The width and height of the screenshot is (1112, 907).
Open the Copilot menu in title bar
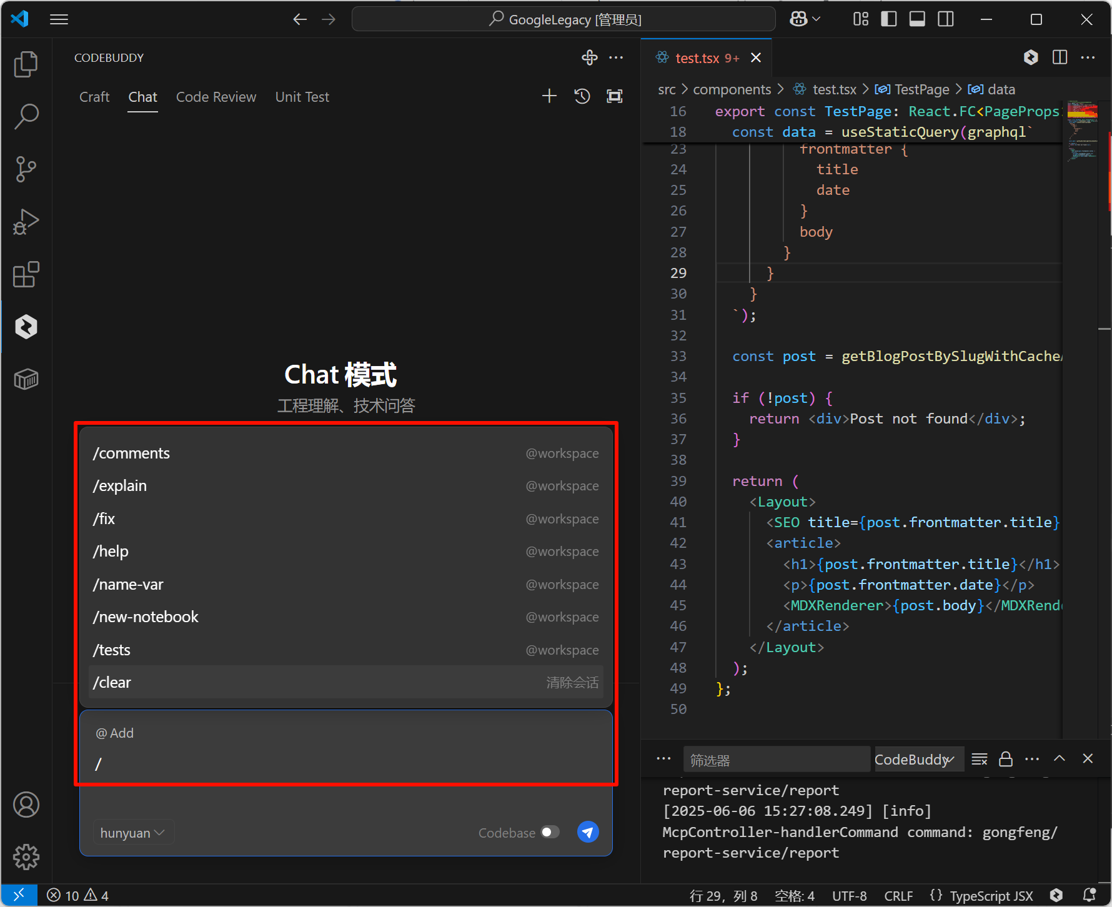[805, 19]
